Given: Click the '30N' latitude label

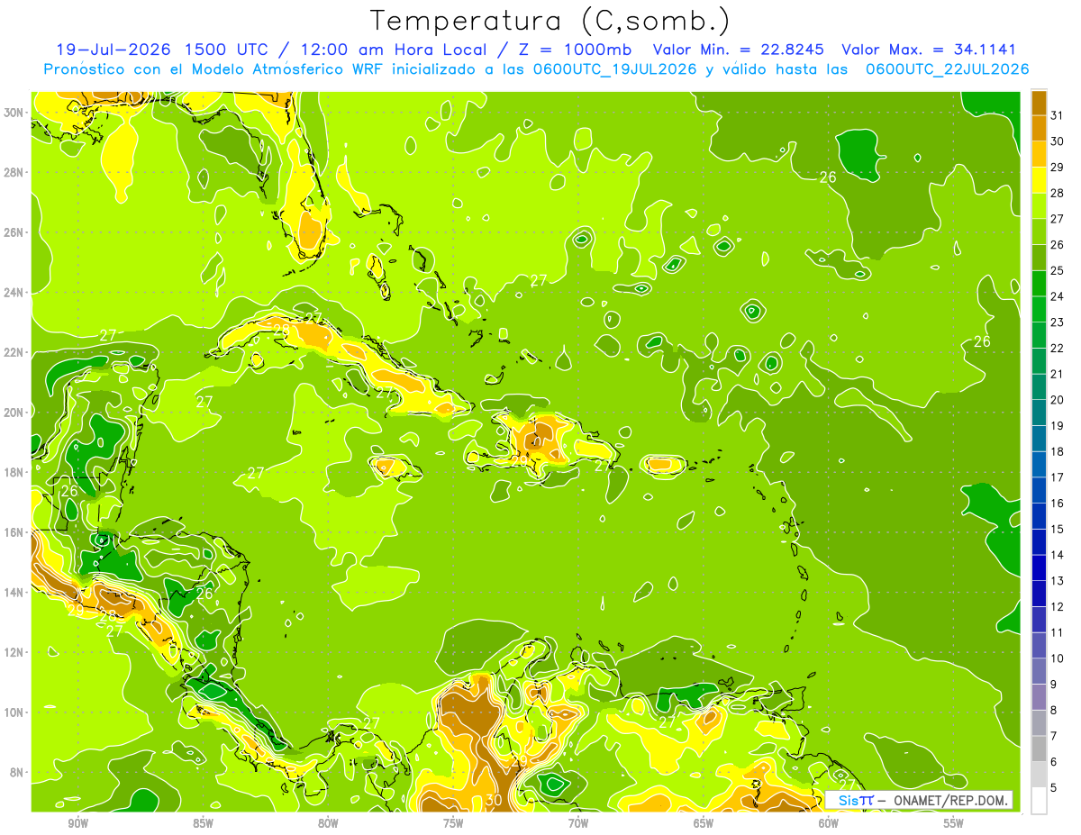Looking at the screenshot, I should pyautogui.click(x=14, y=112).
